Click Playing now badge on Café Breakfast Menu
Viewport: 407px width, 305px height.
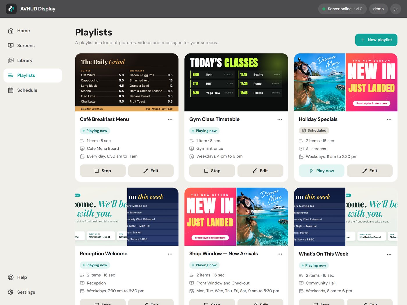[x=95, y=131]
